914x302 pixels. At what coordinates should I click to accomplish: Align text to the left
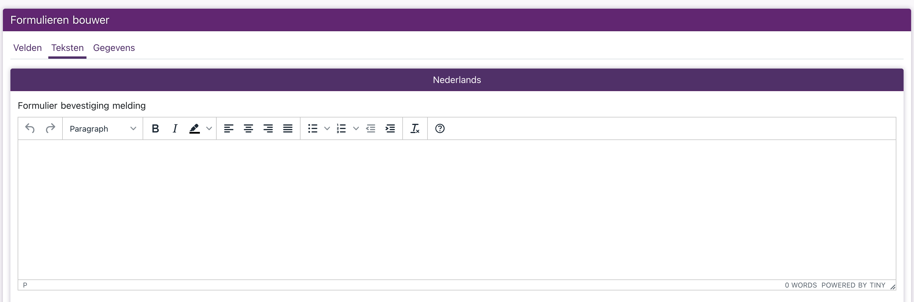click(229, 128)
